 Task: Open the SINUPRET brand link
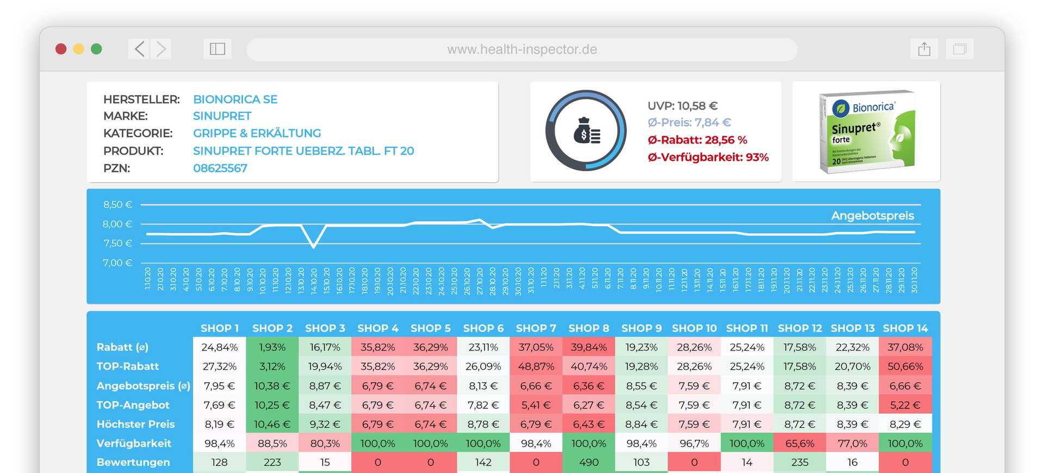[x=222, y=116]
